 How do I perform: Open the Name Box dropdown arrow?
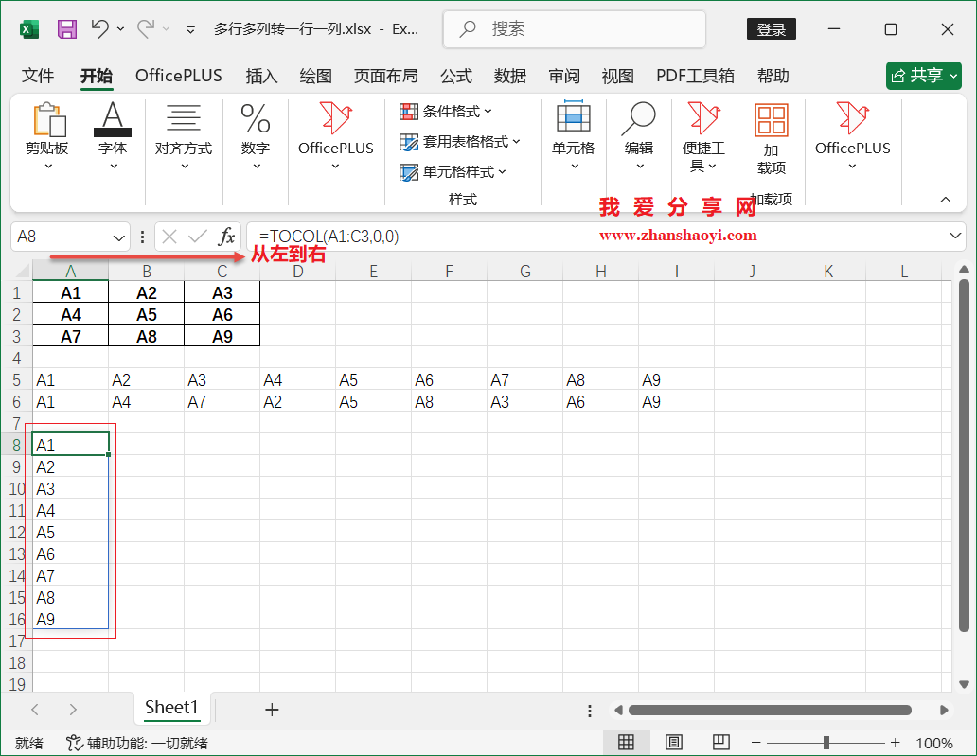pos(116,237)
